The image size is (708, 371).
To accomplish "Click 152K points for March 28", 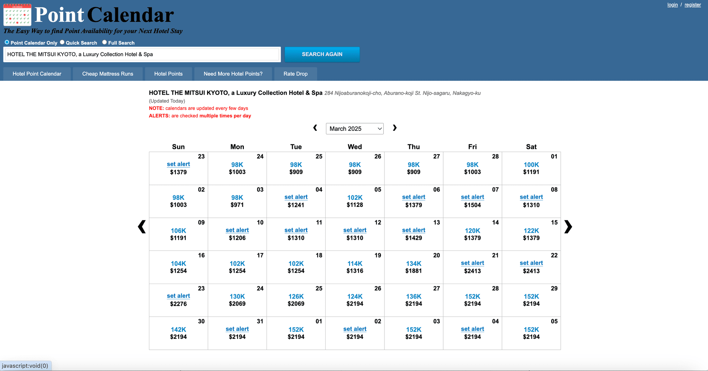I will tap(472, 296).
